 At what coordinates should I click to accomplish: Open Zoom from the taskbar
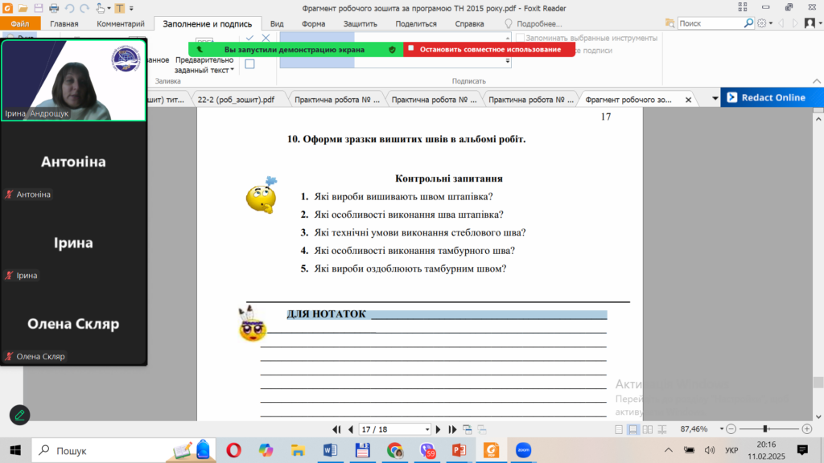pyautogui.click(x=523, y=450)
